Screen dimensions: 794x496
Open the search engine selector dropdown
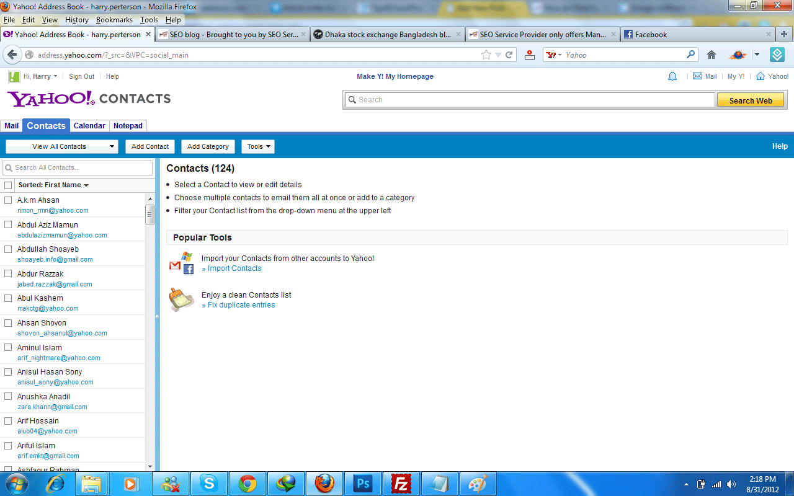tap(553, 55)
